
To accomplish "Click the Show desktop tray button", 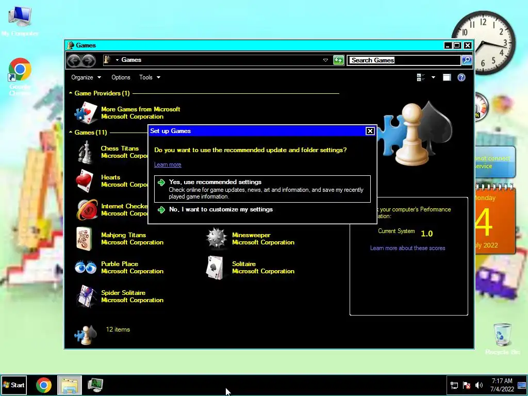I will pos(522,385).
